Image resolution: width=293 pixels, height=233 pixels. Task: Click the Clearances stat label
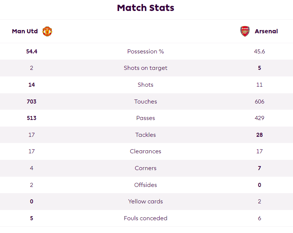pyautogui.click(x=145, y=151)
